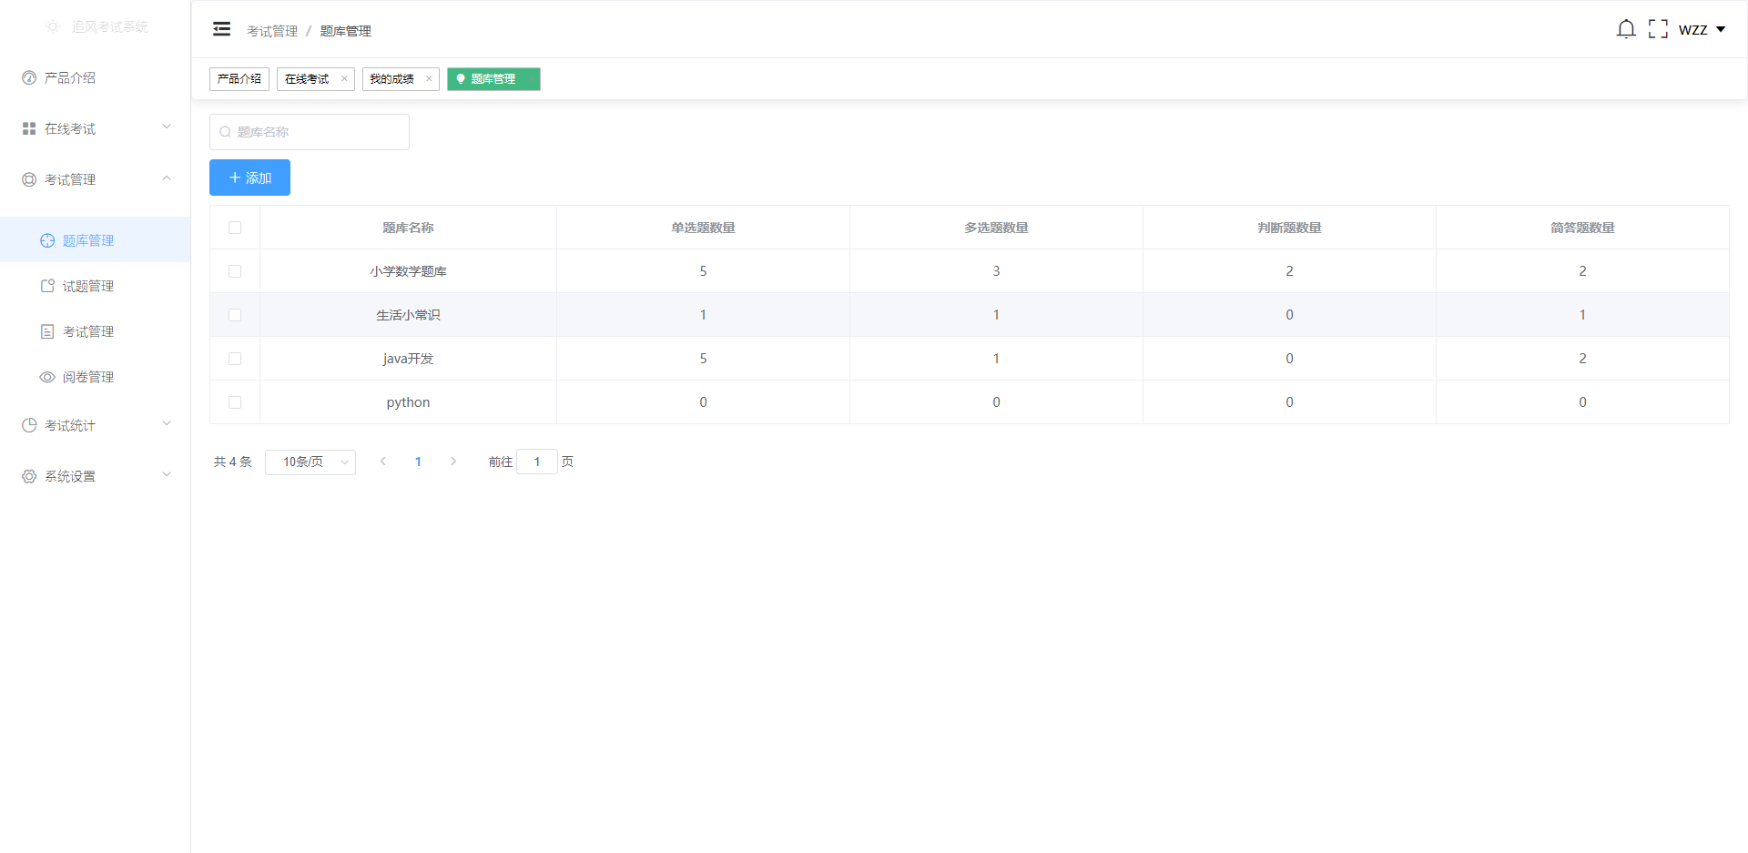1748x853 pixels.
Task: Open 阅卷管理 sidebar item
Action: (x=96, y=377)
